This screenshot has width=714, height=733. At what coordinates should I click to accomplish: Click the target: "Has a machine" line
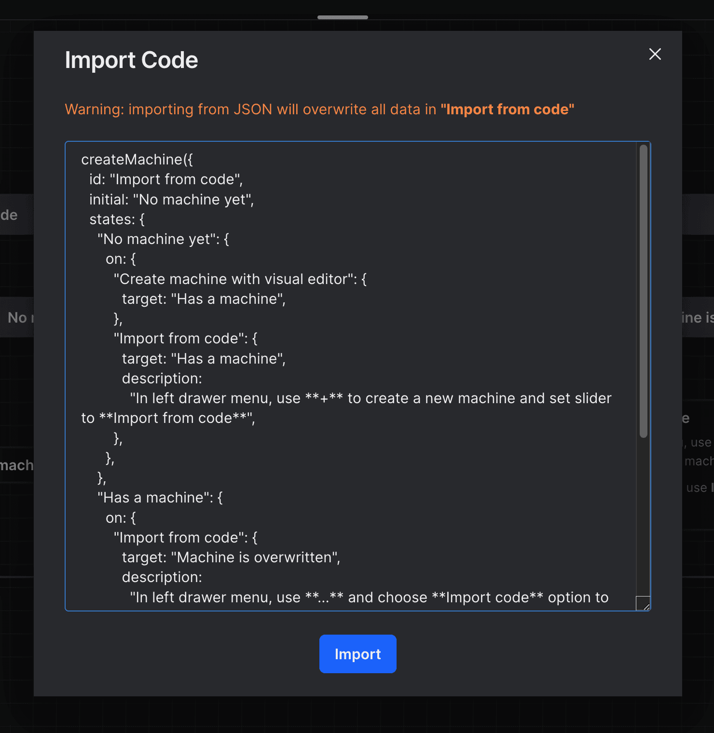[x=204, y=299]
